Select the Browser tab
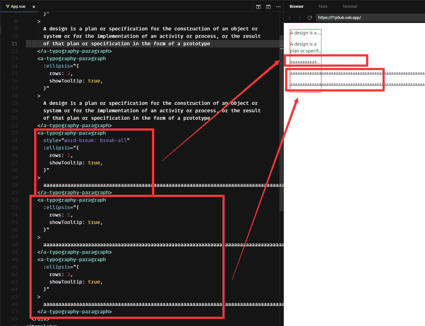The image size is (425, 326). [x=296, y=6]
